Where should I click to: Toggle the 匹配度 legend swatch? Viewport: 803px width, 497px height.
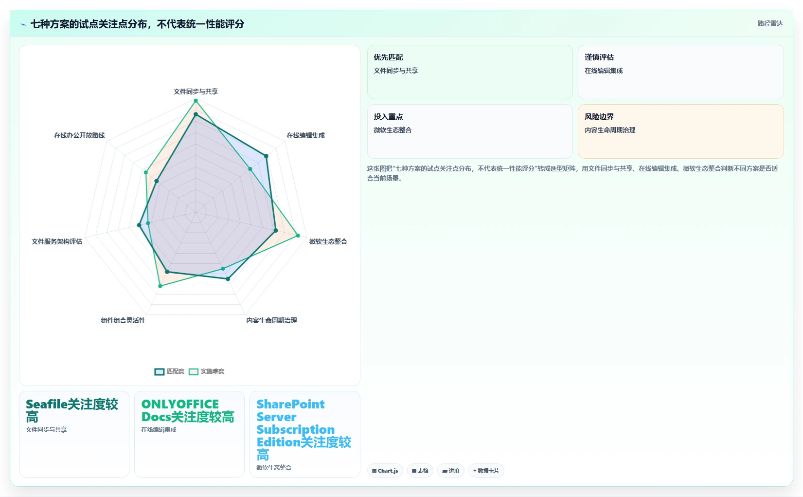click(160, 372)
